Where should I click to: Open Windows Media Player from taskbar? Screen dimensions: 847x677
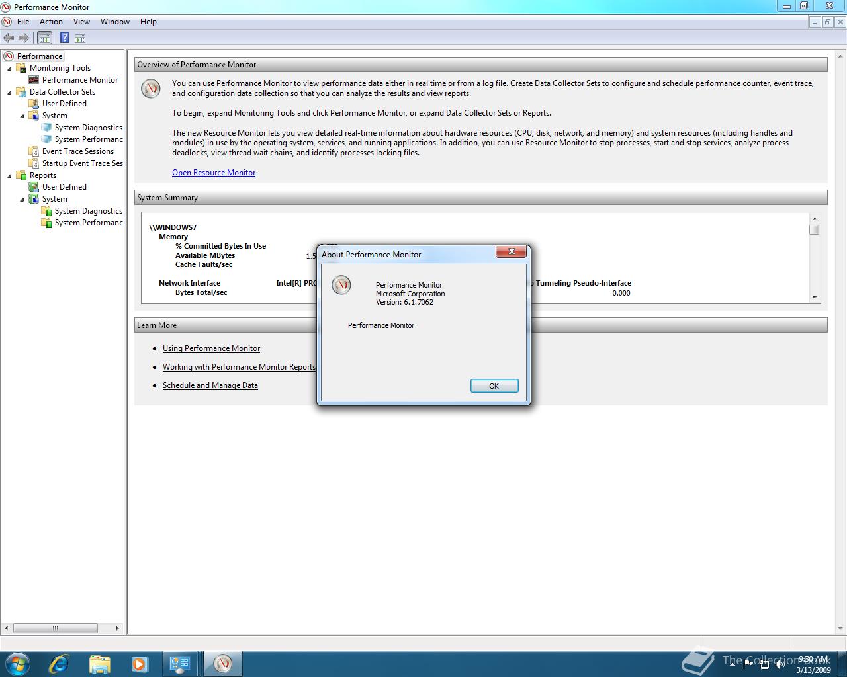[x=140, y=663]
